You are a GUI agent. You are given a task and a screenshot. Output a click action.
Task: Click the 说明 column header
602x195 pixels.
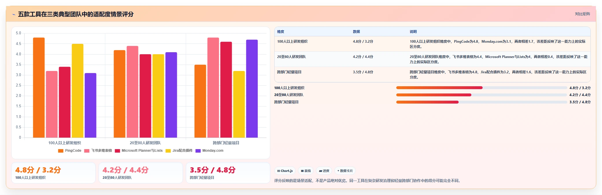click(413, 32)
